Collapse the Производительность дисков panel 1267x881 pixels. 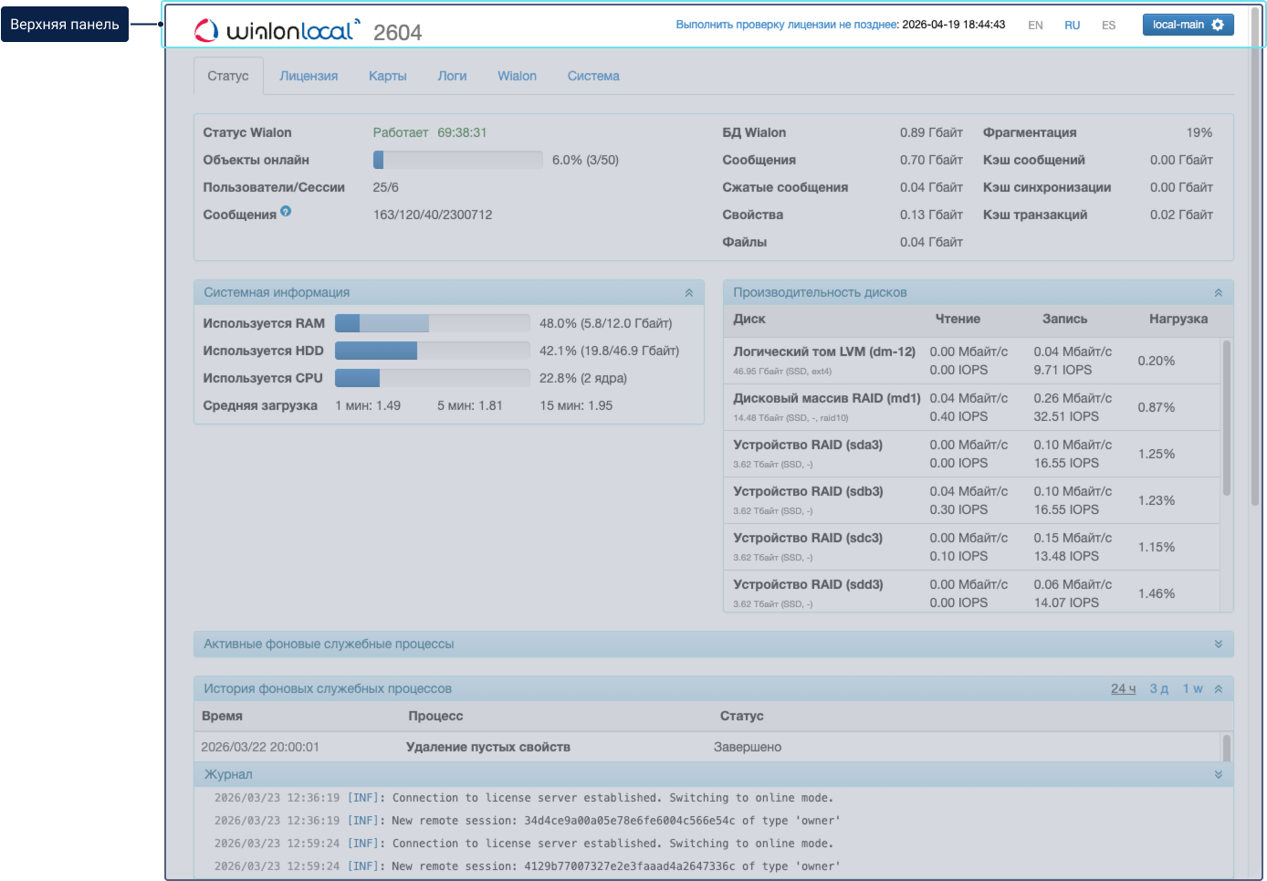(1218, 293)
